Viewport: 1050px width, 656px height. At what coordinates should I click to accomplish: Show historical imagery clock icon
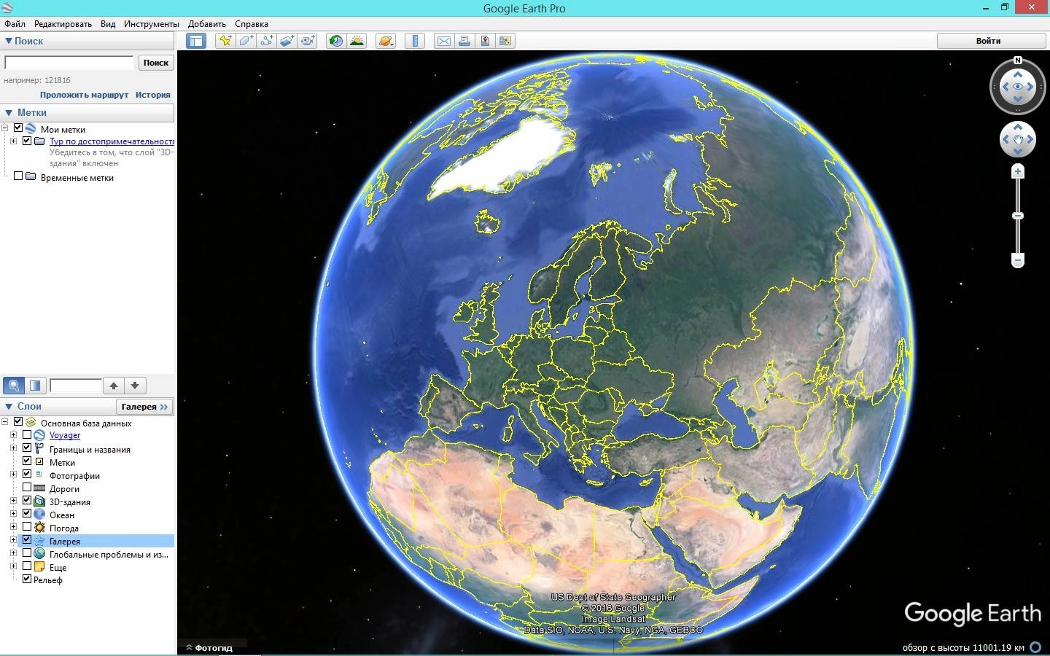coord(335,41)
